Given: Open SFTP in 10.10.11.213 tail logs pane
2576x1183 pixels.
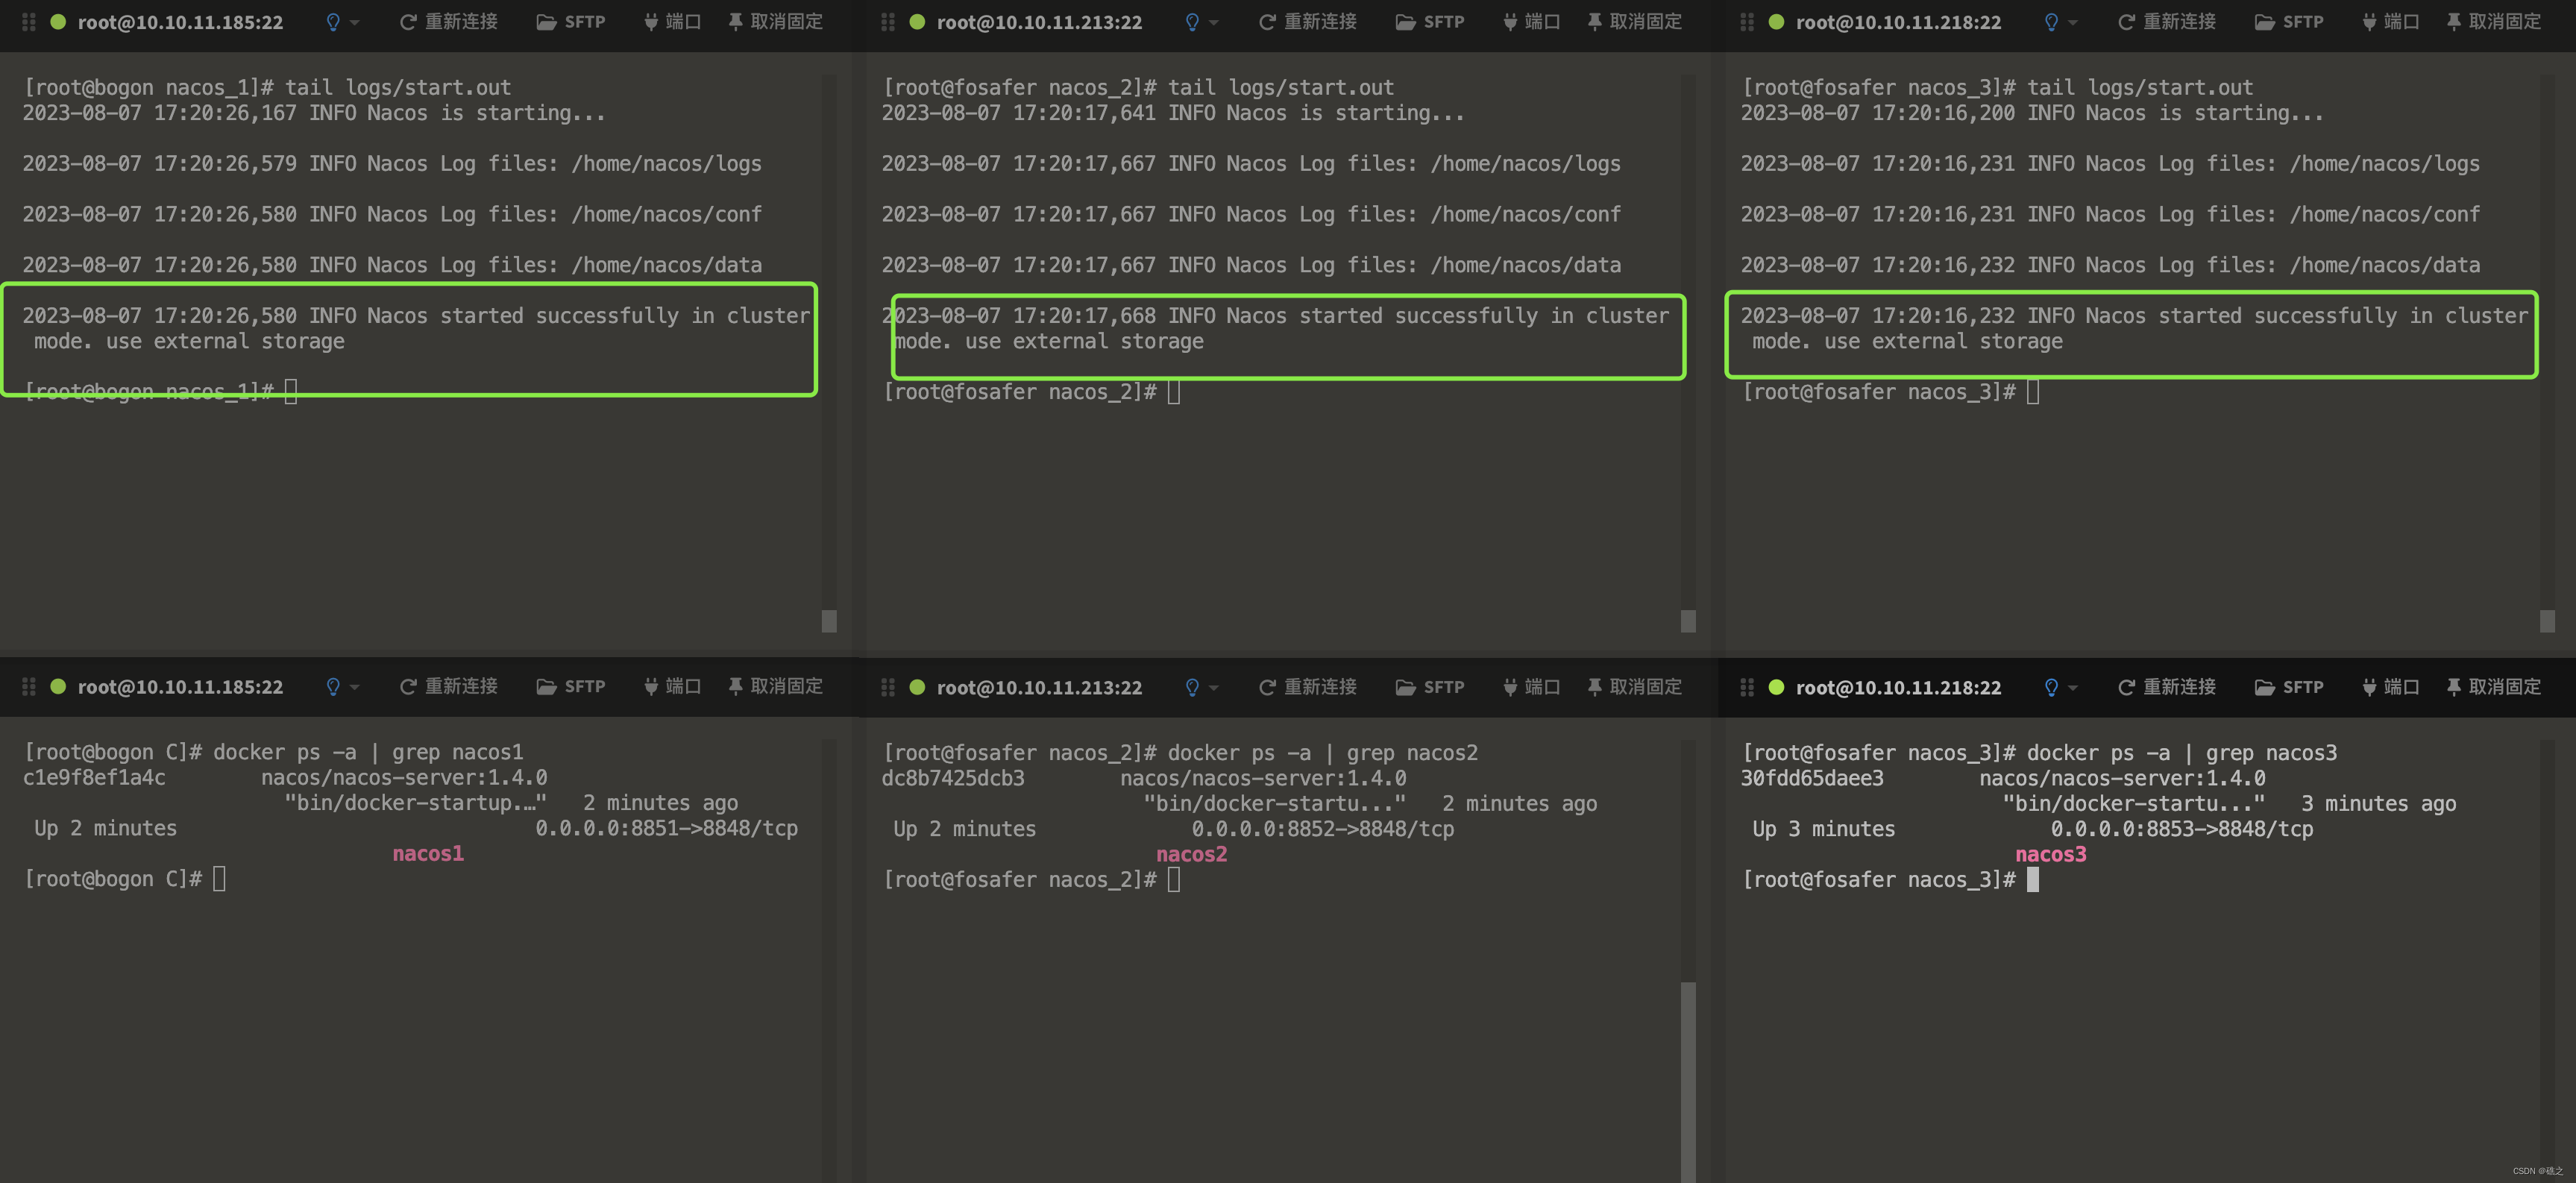Looking at the screenshot, I should click(x=1430, y=22).
